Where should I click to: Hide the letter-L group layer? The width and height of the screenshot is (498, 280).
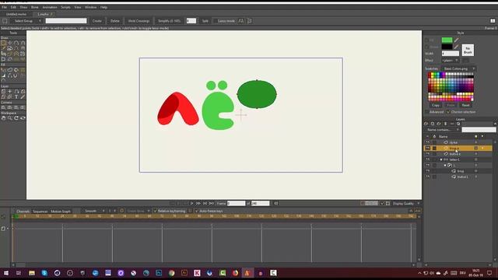pos(427,159)
